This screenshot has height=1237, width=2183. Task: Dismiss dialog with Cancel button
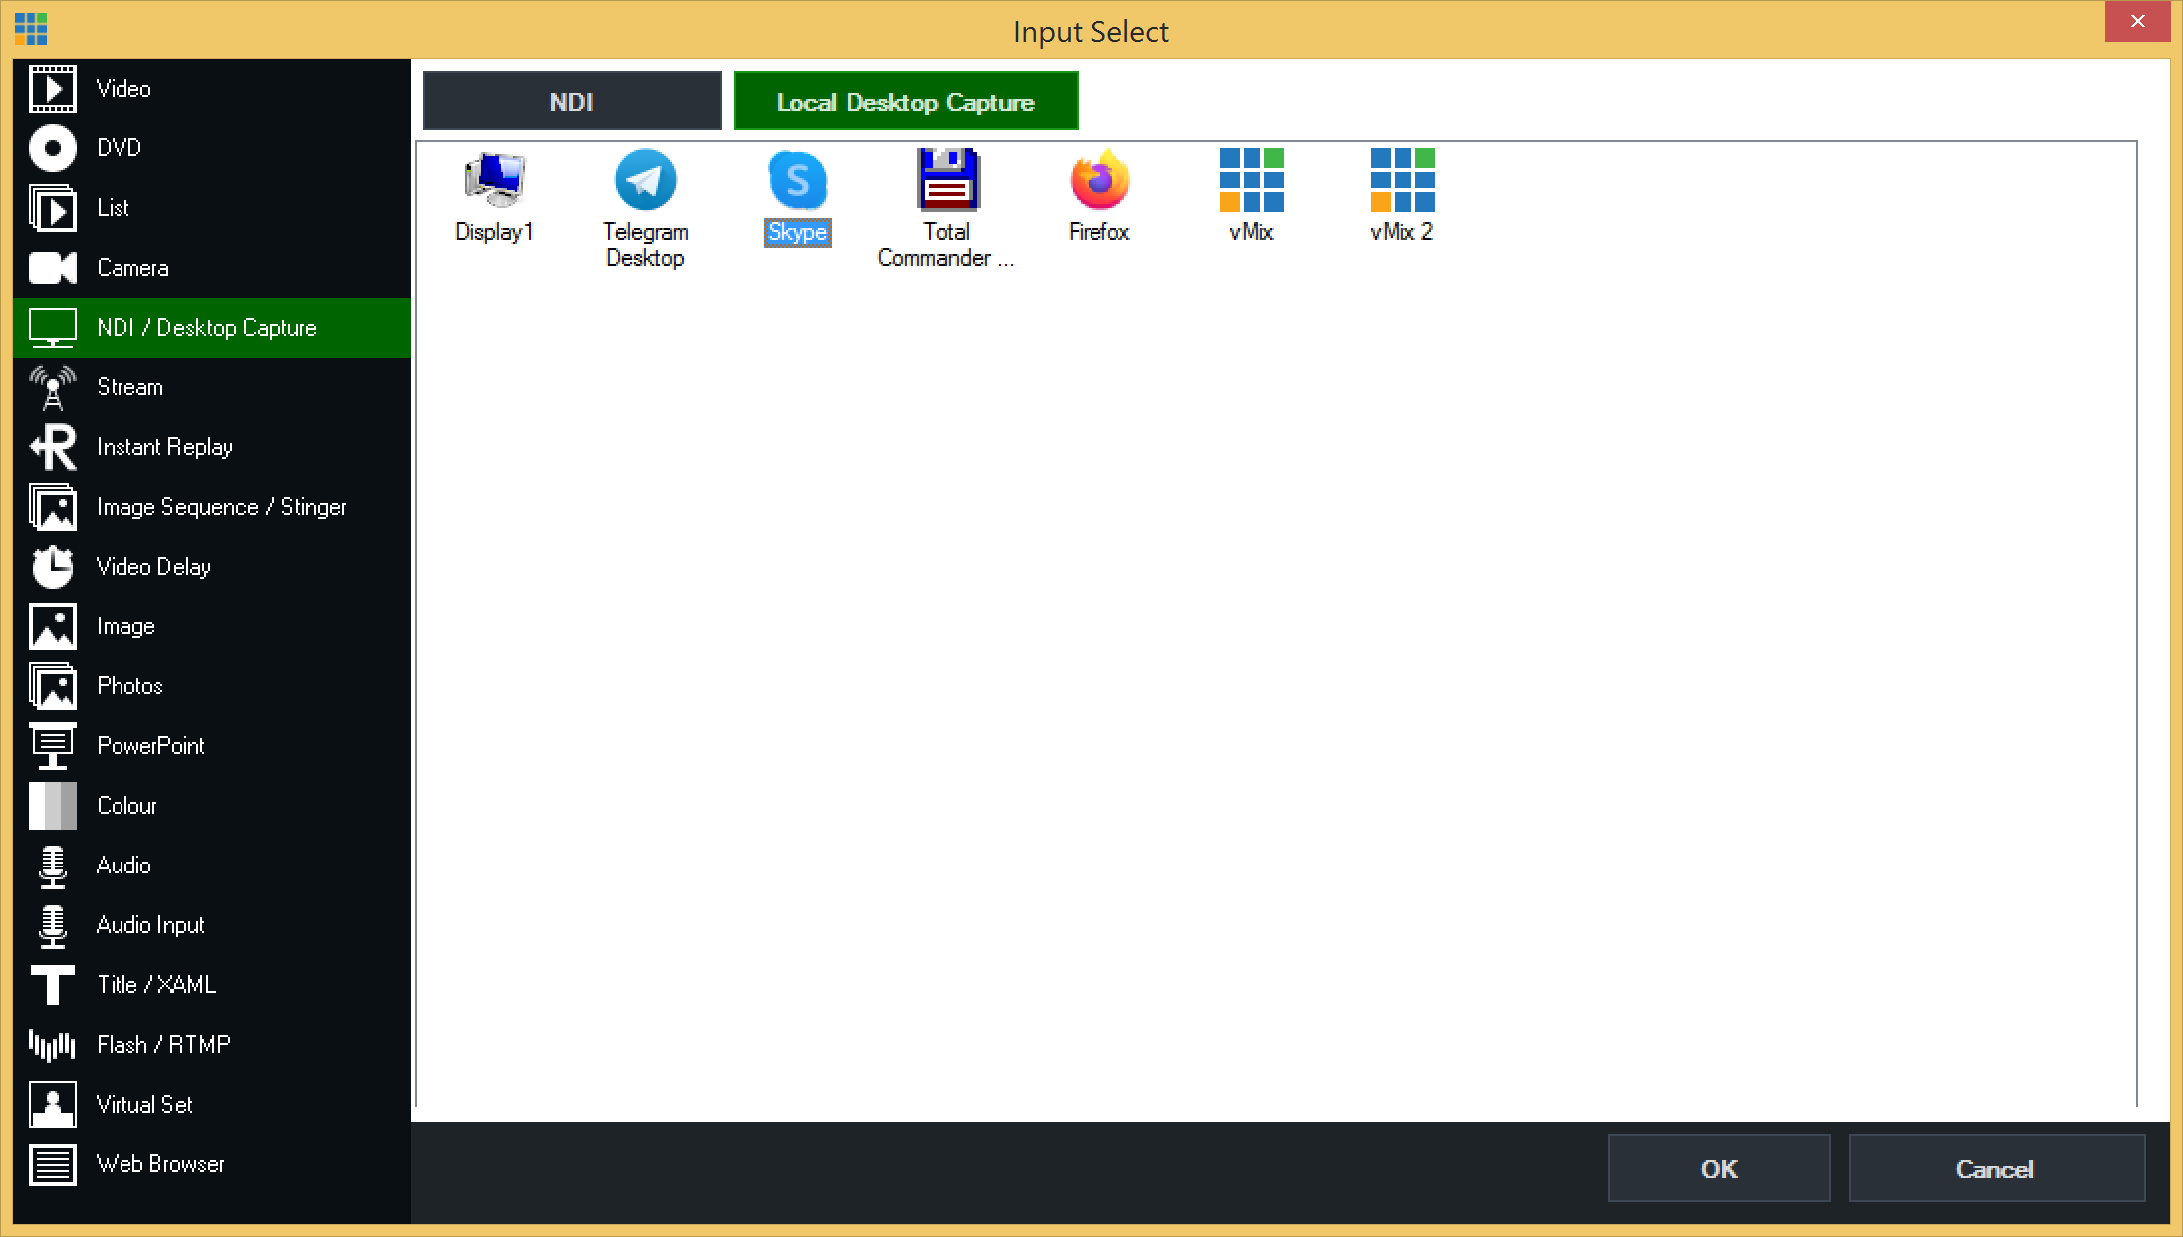[x=1997, y=1168]
